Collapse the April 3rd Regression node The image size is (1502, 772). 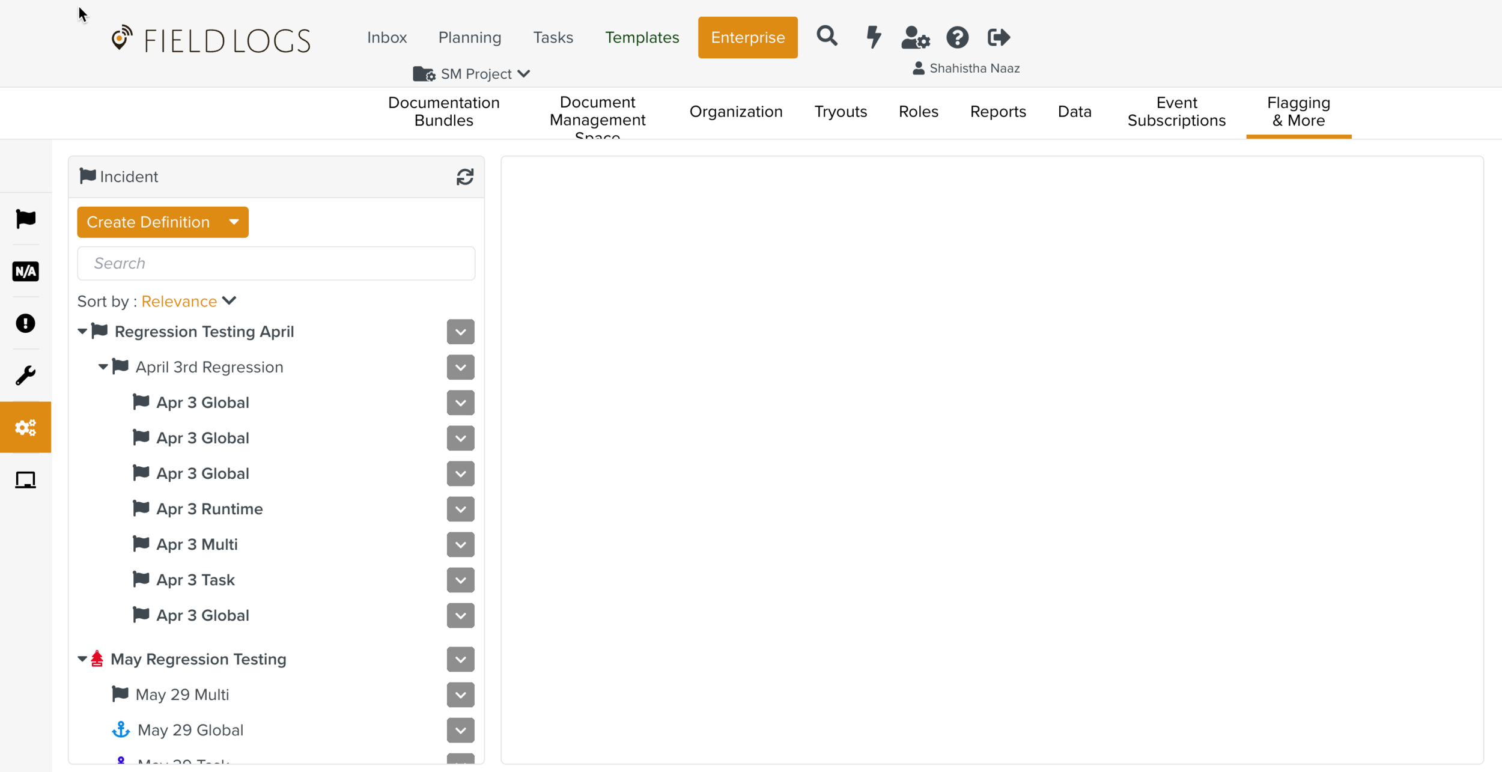103,367
